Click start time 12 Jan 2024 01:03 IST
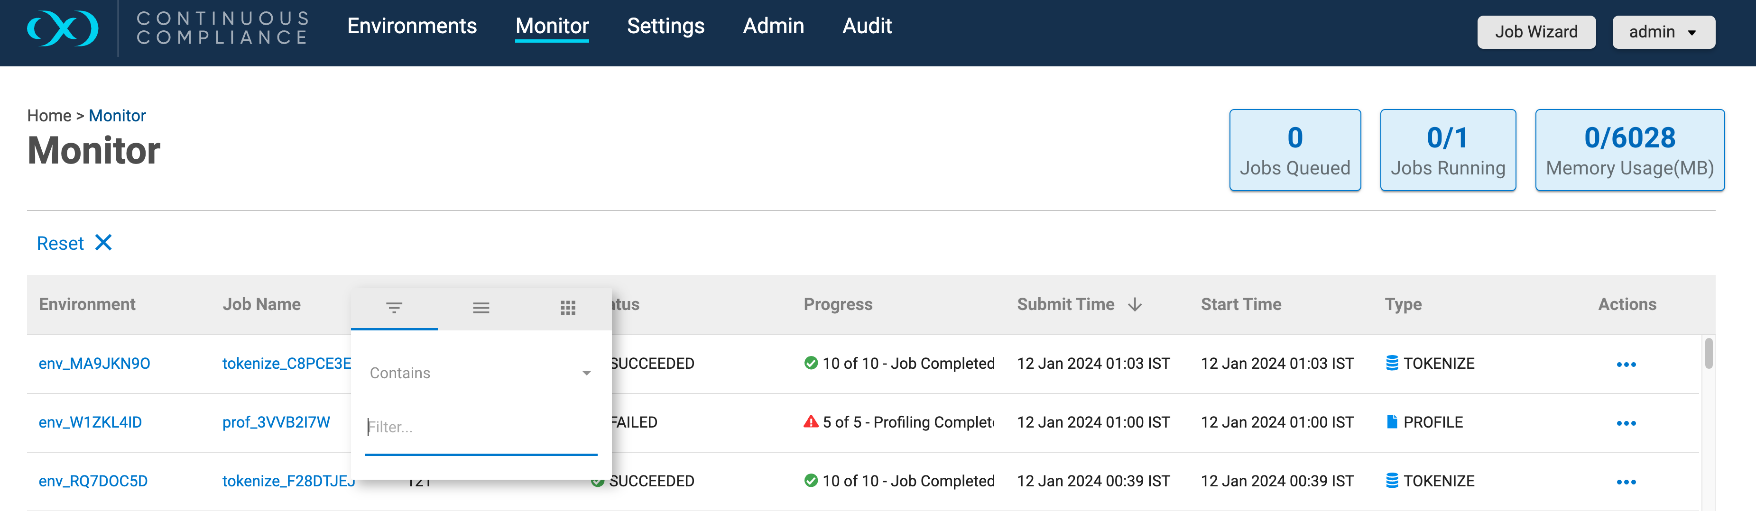Screen dimensions: 1756x511 pos(1277,363)
